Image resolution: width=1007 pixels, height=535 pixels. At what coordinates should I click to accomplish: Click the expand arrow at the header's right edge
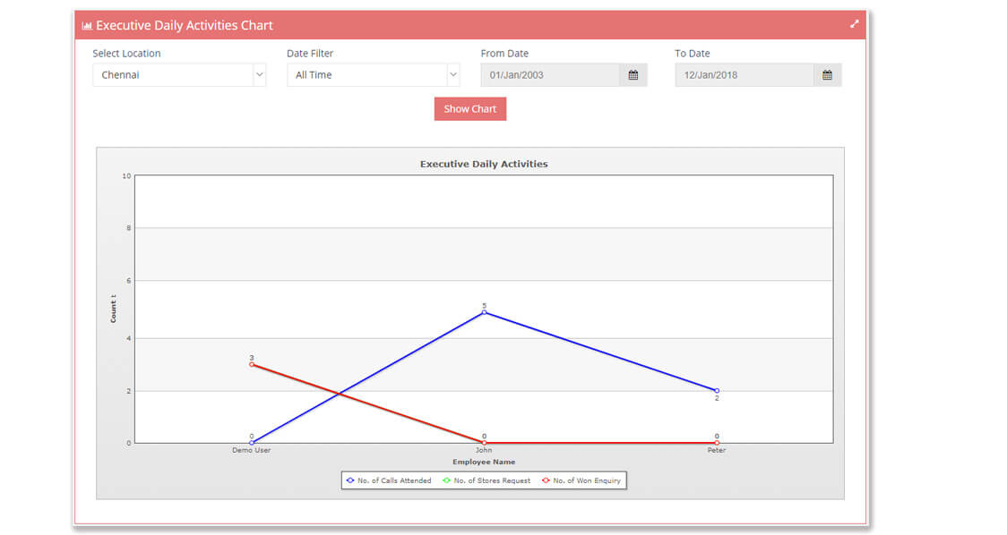pyautogui.click(x=854, y=25)
